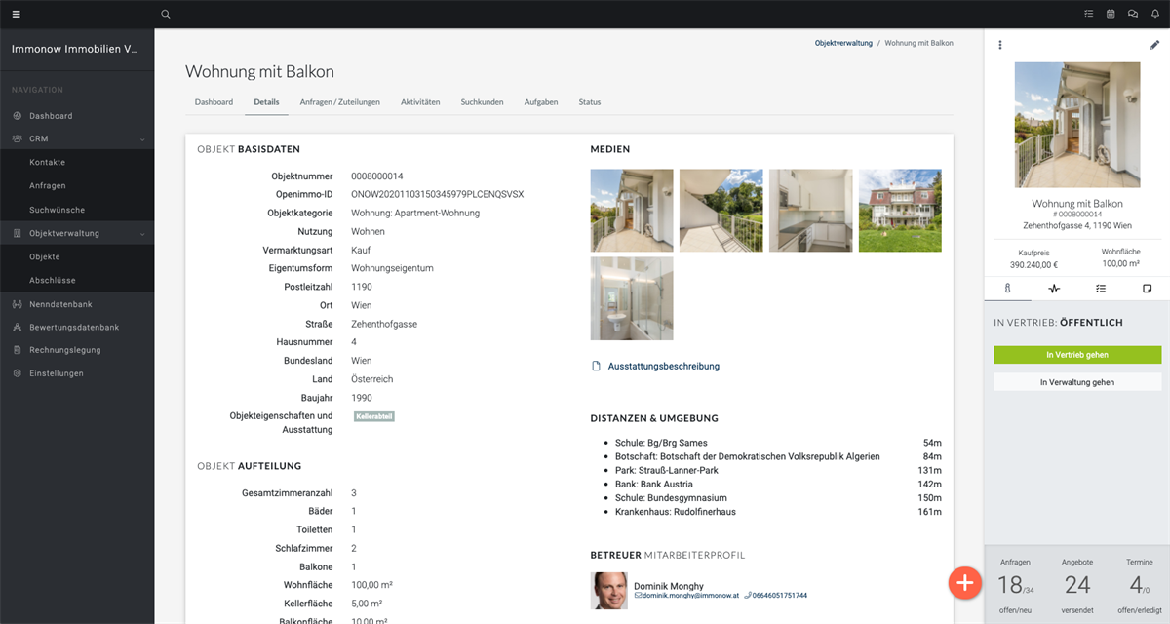Open the search magnifier in top bar
This screenshot has height=624, width=1170.
pyautogui.click(x=166, y=14)
